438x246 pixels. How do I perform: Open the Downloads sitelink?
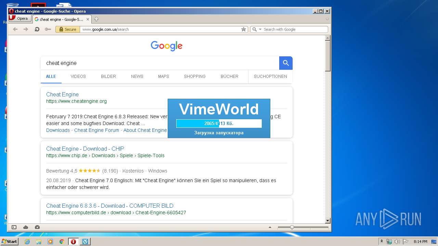click(58, 130)
